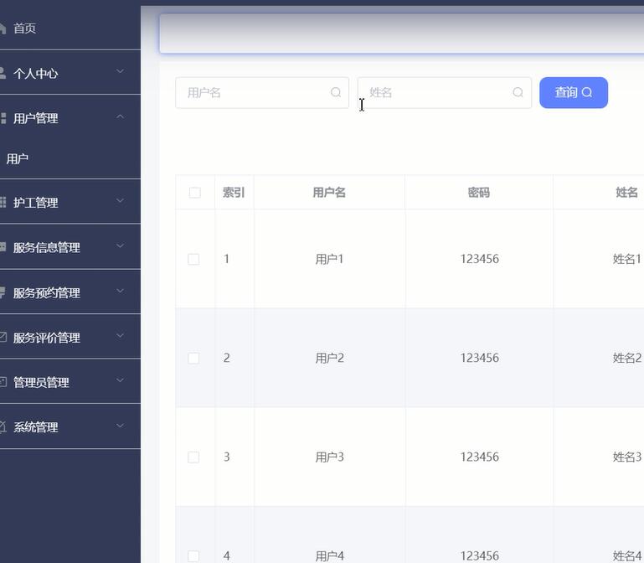Focus the 用户名 search input
Screen dimensions: 644x563
pos(262,92)
